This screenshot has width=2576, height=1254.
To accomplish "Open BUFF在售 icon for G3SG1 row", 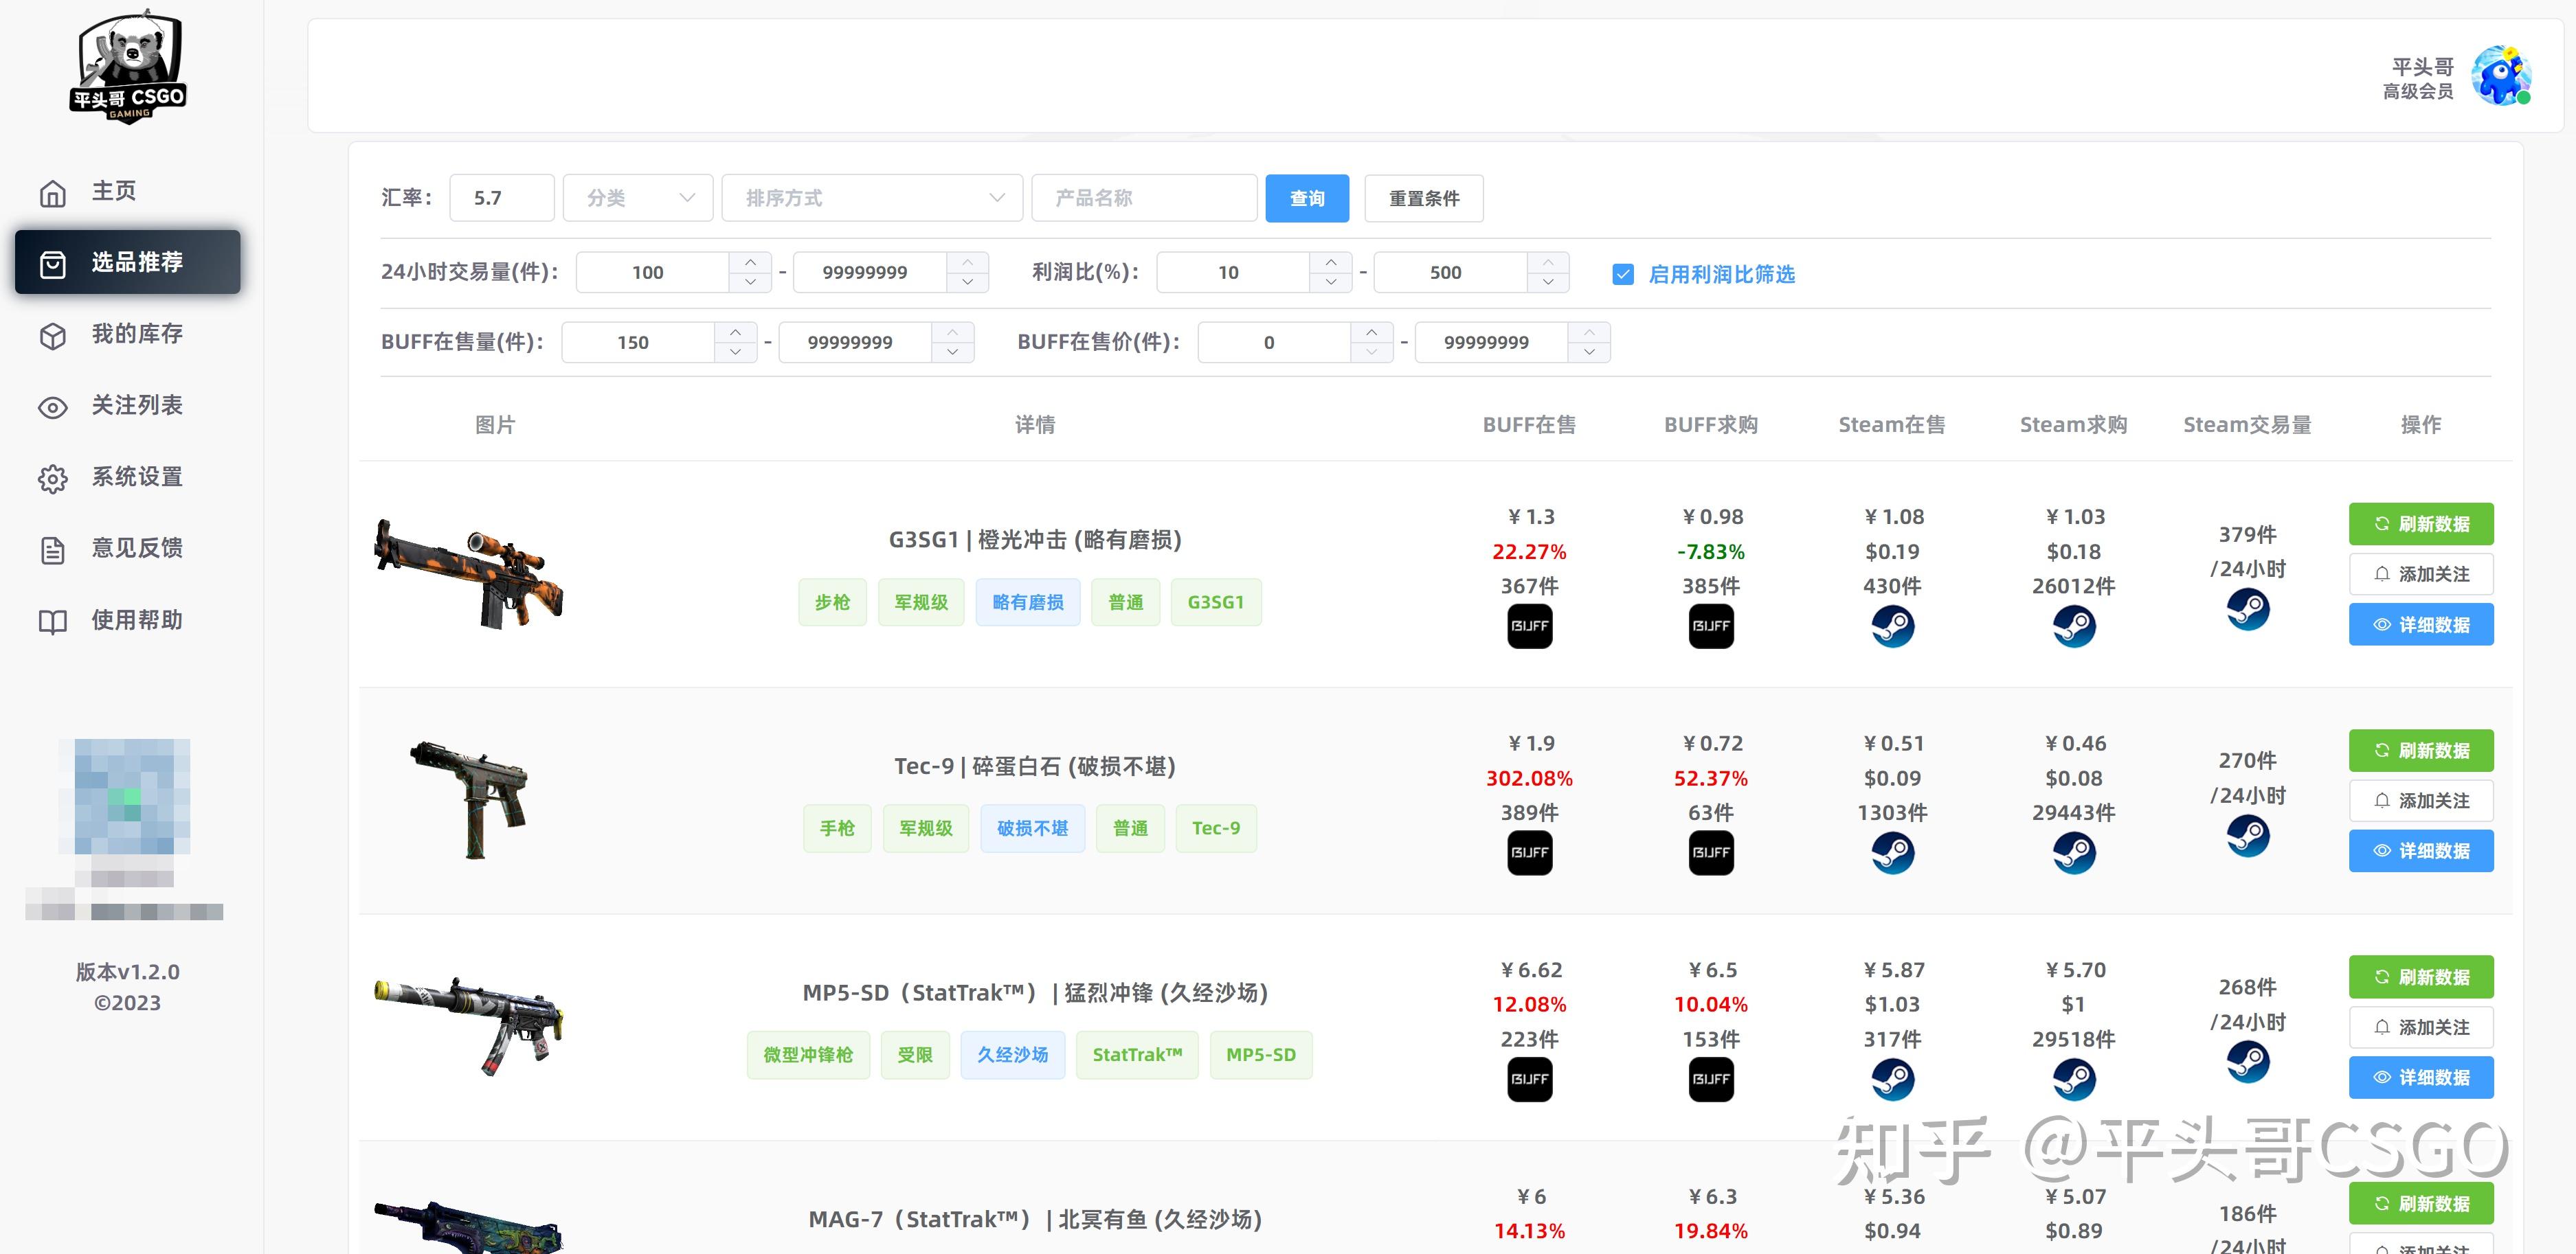I will (1529, 626).
